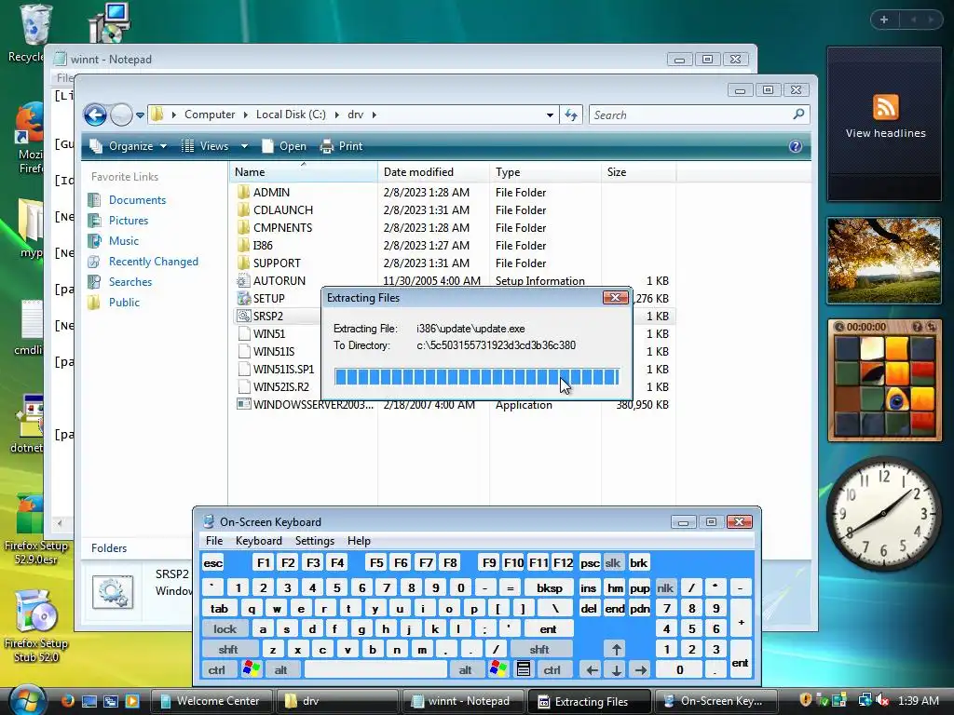Image resolution: width=954 pixels, height=715 pixels.
Task: Toggle the slk scroll lock key
Action: [x=613, y=563]
